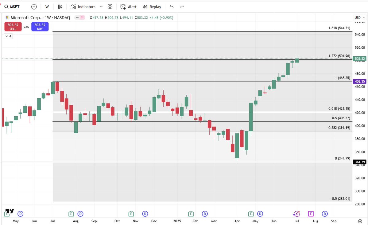Click the blue 503.32 BUY button
This screenshot has height=225, width=368.
coord(40,26)
